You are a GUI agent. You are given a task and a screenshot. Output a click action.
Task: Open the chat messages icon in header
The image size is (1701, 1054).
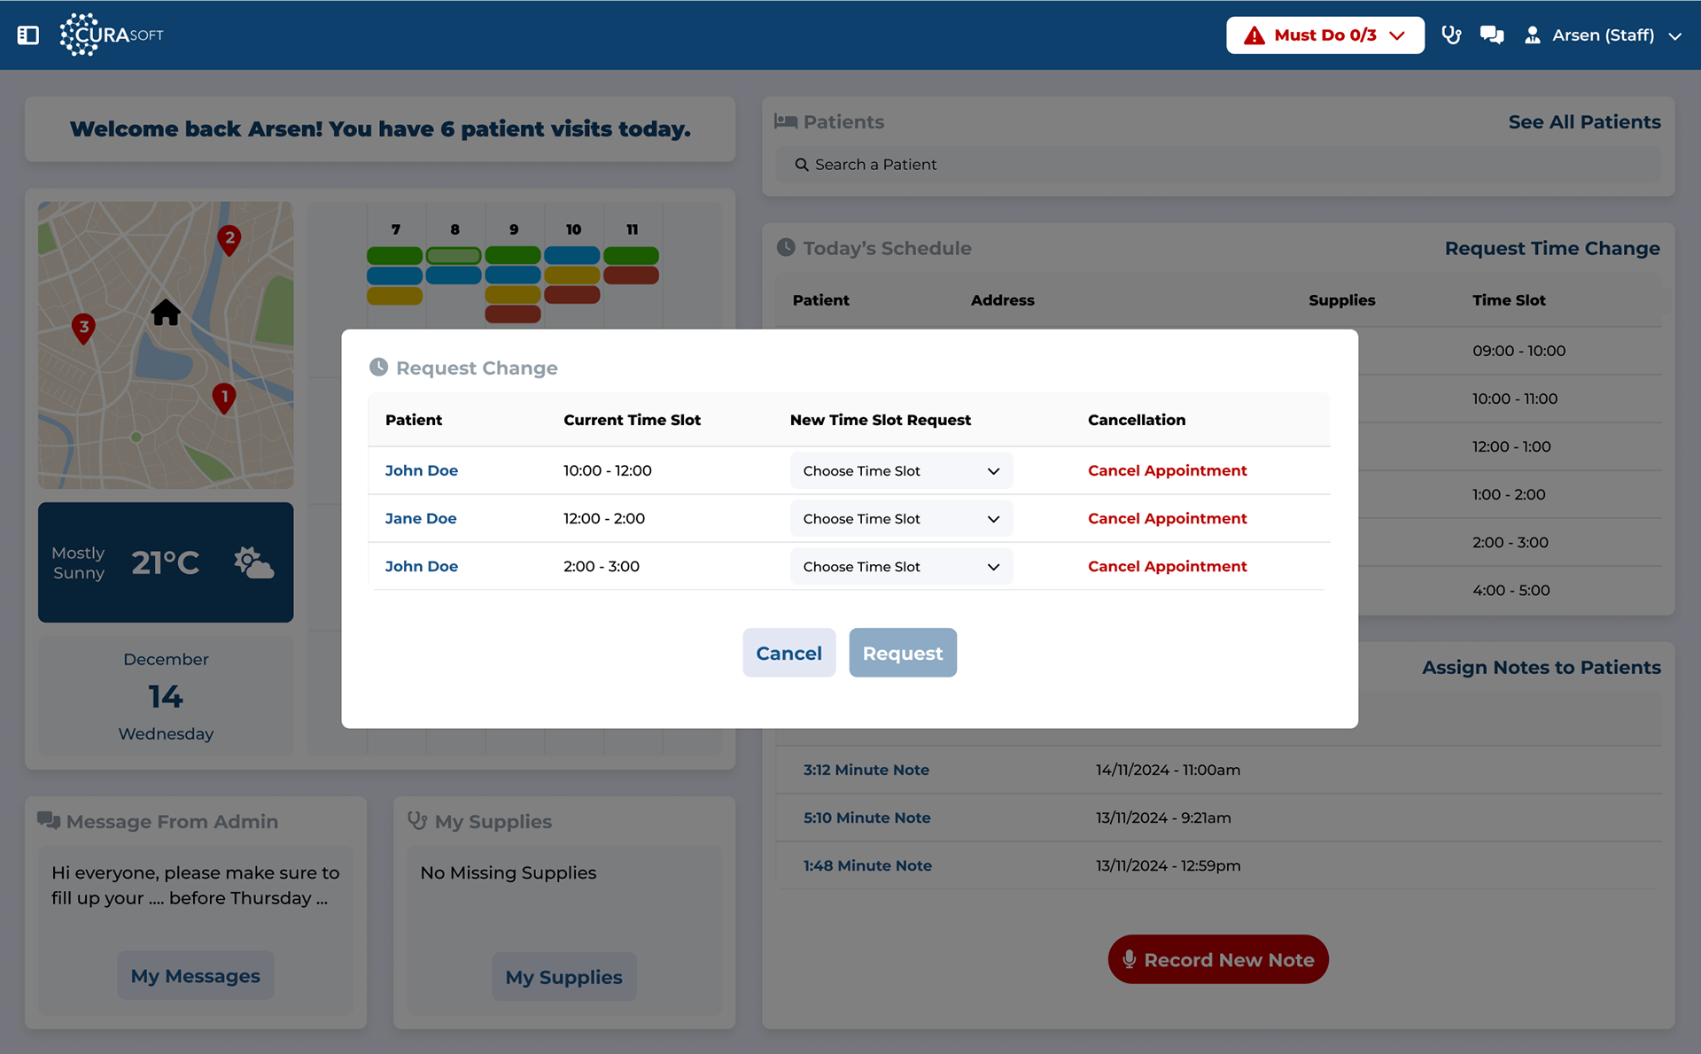click(x=1492, y=35)
